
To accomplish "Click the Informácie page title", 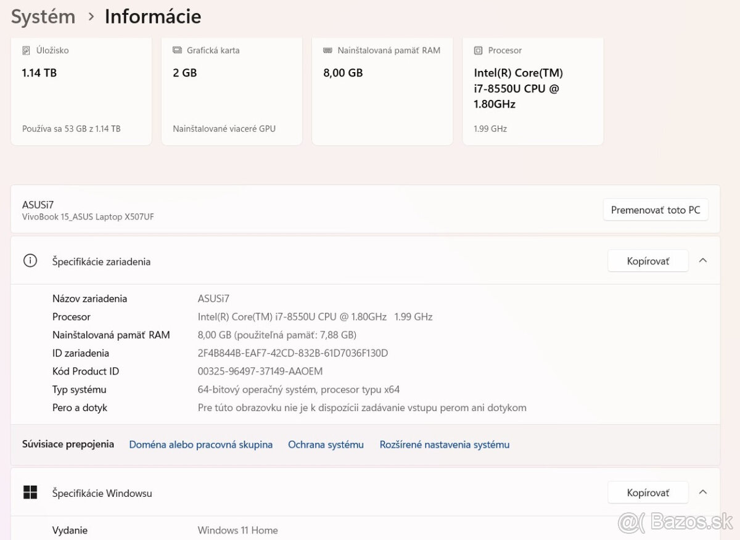I will (x=153, y=17).
